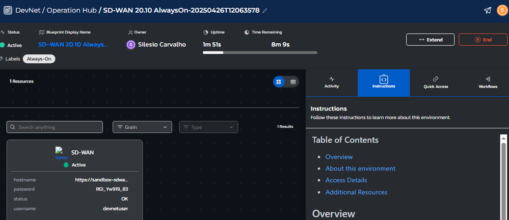Image resolution: width=509 pixels, height=220 pixels.
Task: Click the time remaining value 8m 9s
Action: tap(280, 44)
